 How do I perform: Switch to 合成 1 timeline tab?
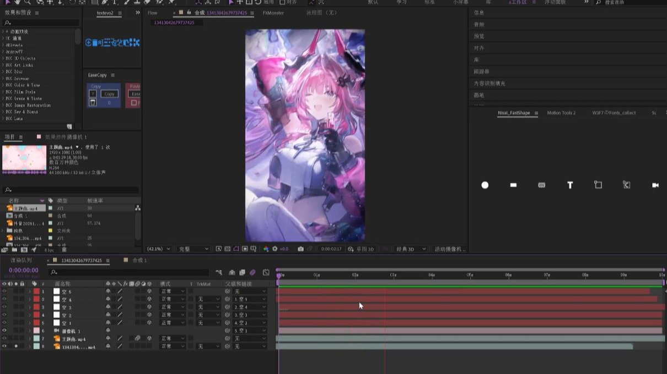pos(139,260)
